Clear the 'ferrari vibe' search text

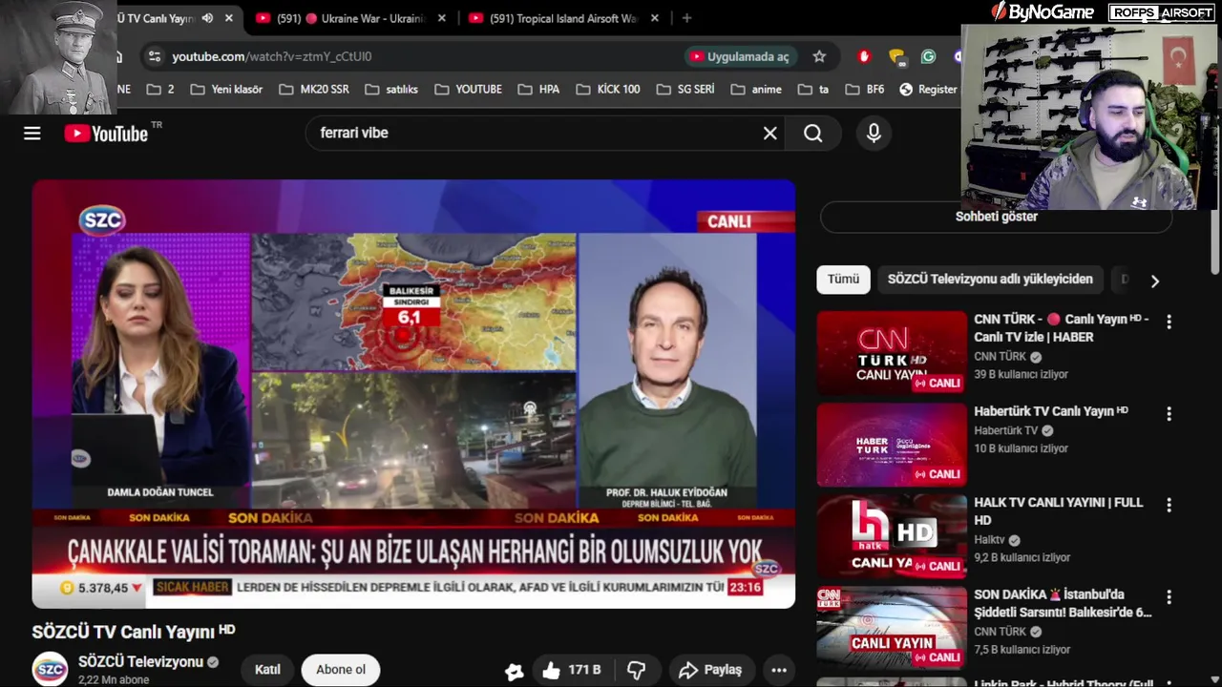[x=769, y=134]
